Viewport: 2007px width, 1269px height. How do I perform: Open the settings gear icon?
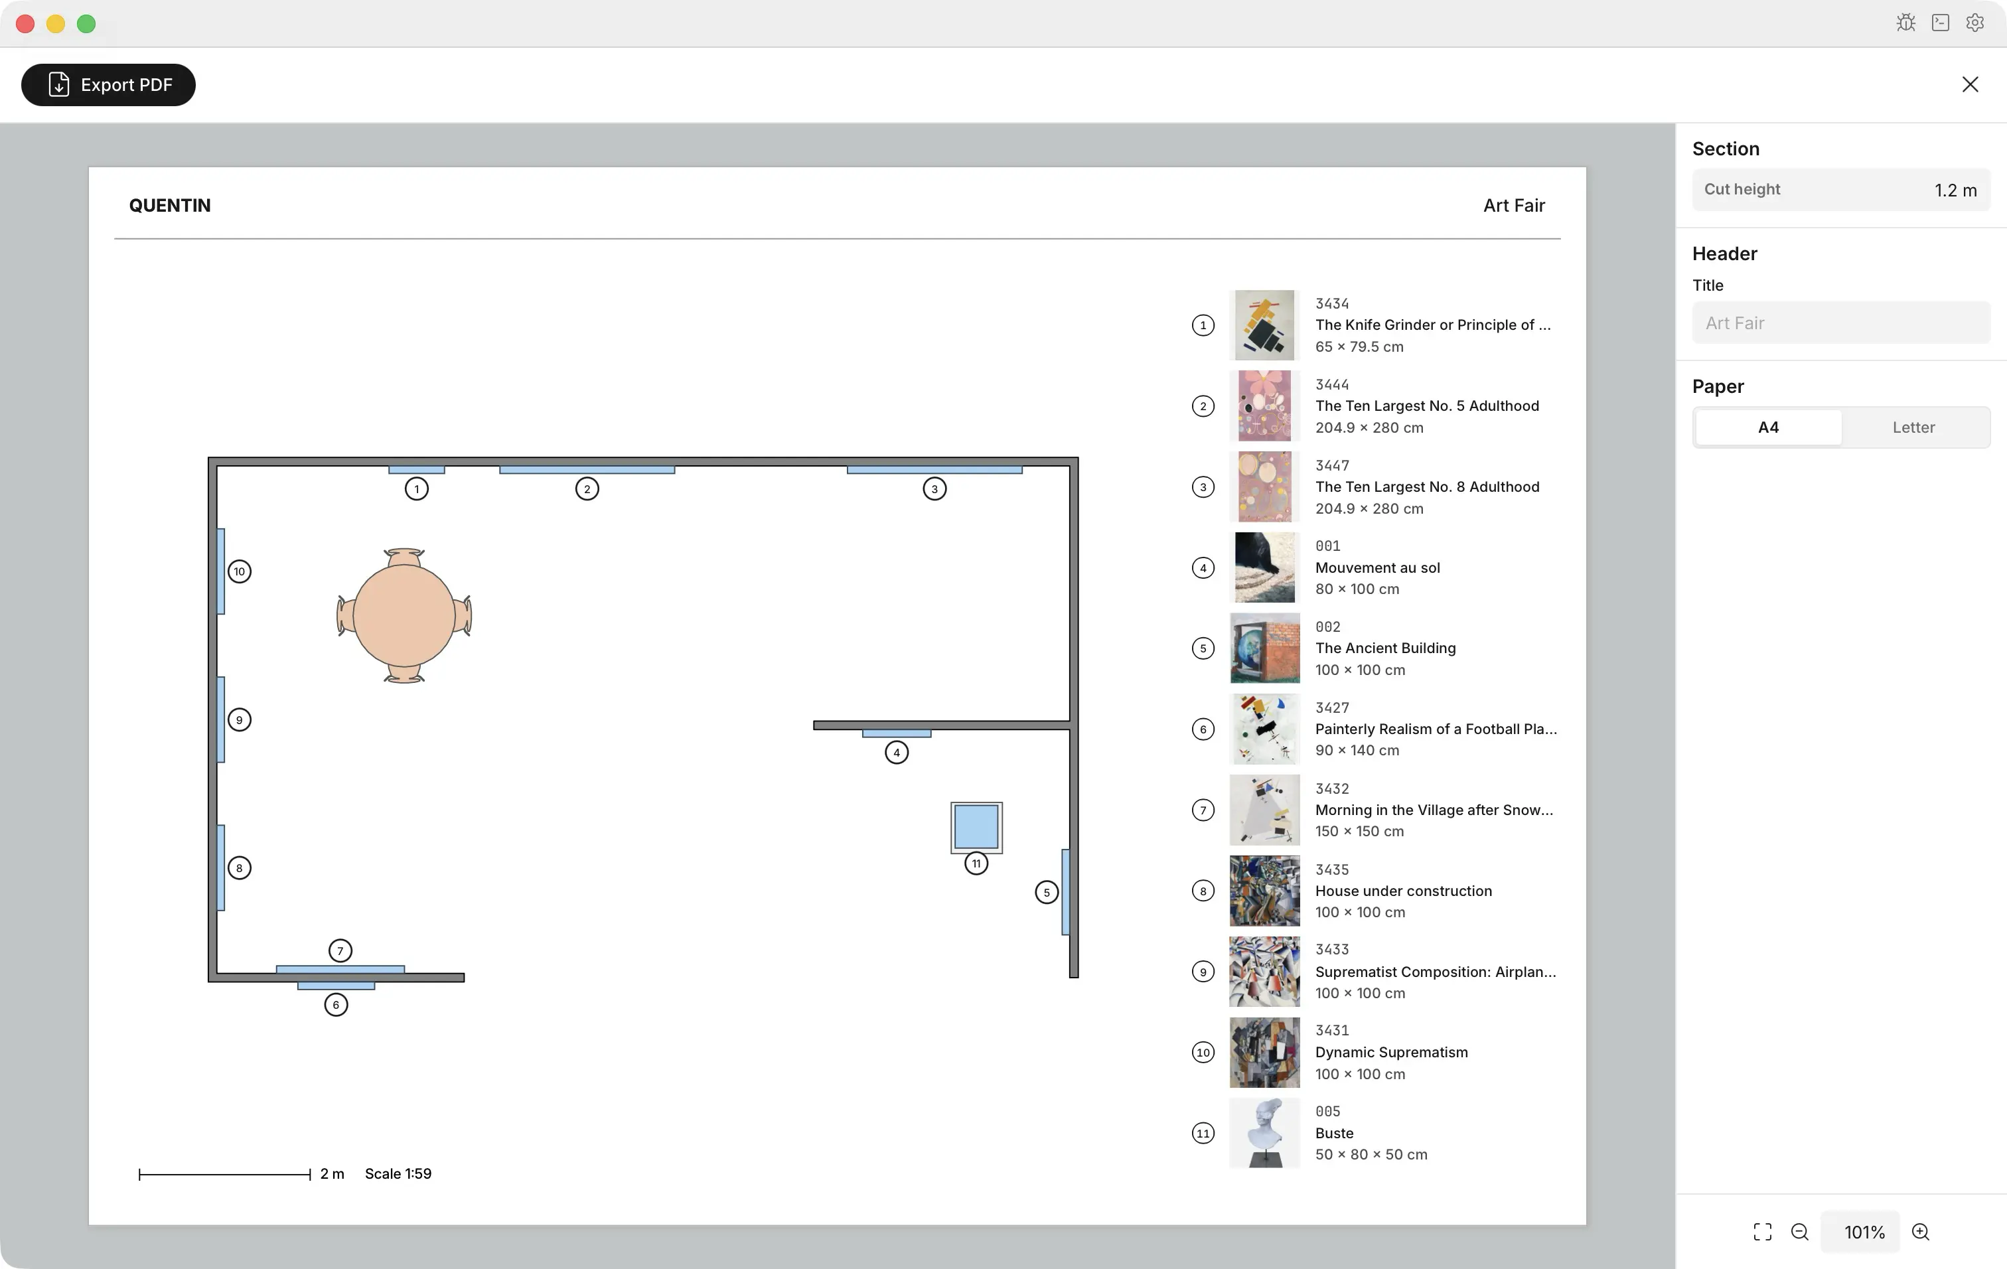pyautogui.click(x=1974, y=23)
